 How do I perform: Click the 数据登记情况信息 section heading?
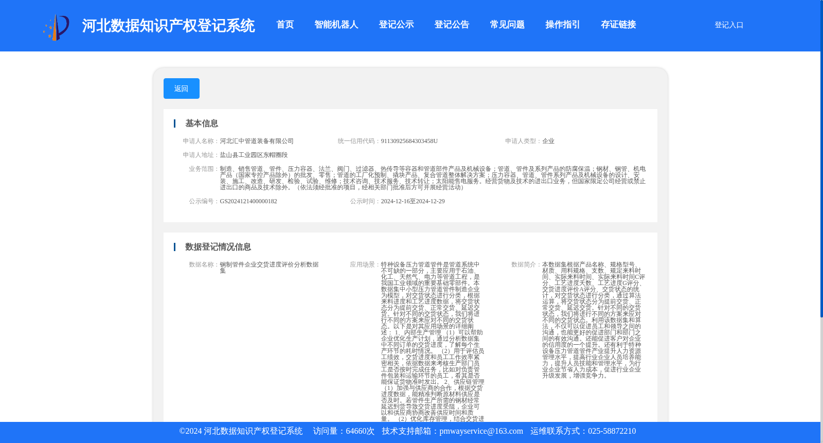[x=218, y=247]
